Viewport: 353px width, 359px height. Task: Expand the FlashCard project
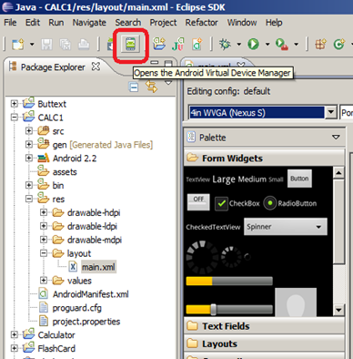(14, 348)
